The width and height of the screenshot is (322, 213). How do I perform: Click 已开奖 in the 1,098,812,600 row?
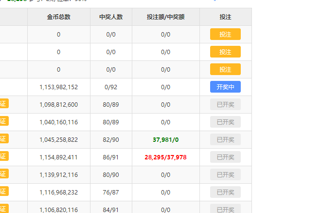(x=225, y=104)
